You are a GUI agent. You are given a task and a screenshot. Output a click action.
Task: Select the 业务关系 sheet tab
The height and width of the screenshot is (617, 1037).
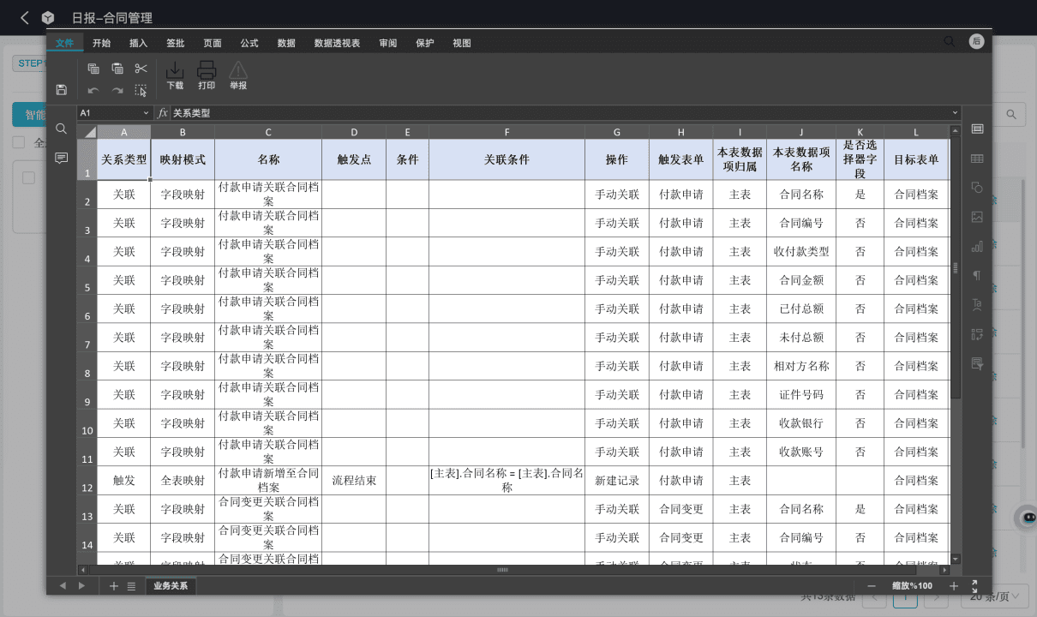click(171, 586)
